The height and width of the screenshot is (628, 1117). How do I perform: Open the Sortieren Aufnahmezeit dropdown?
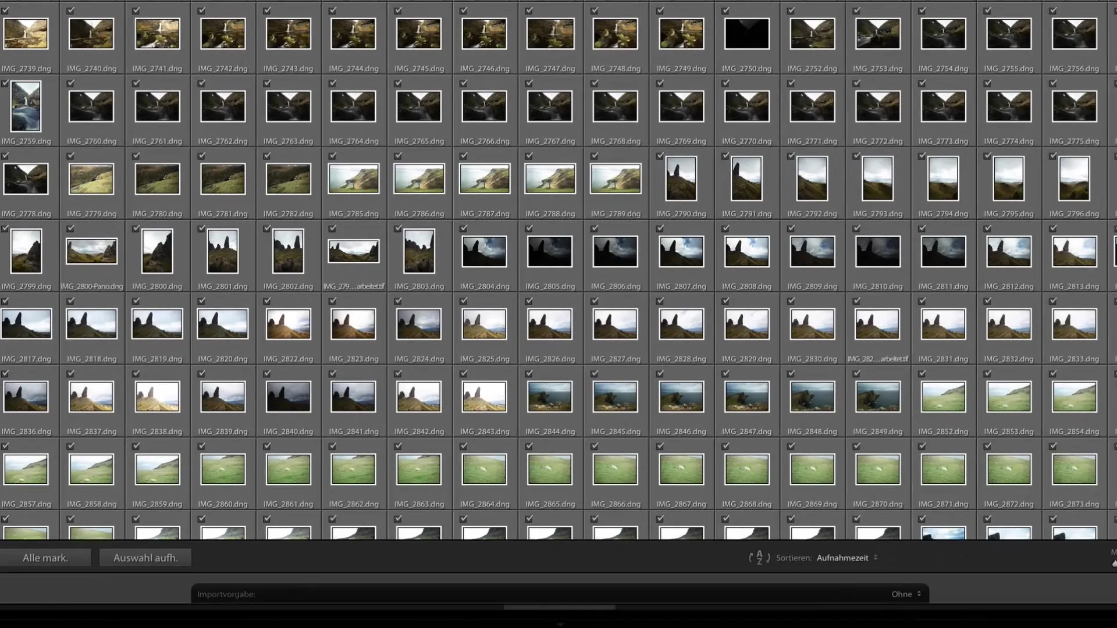pyautogui.click(x=846, y=558)
